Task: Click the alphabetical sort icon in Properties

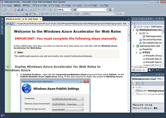Action: click(x=137, y=83)
